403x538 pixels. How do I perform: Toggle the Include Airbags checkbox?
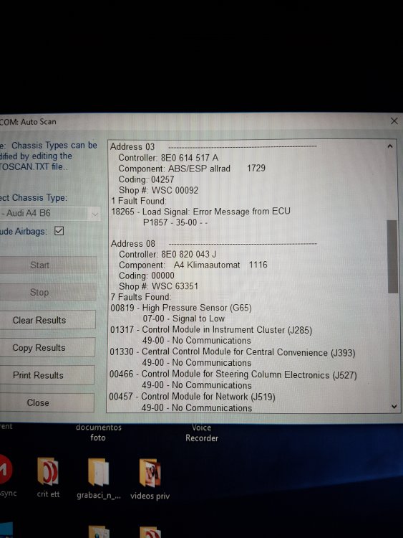point(59,231)
